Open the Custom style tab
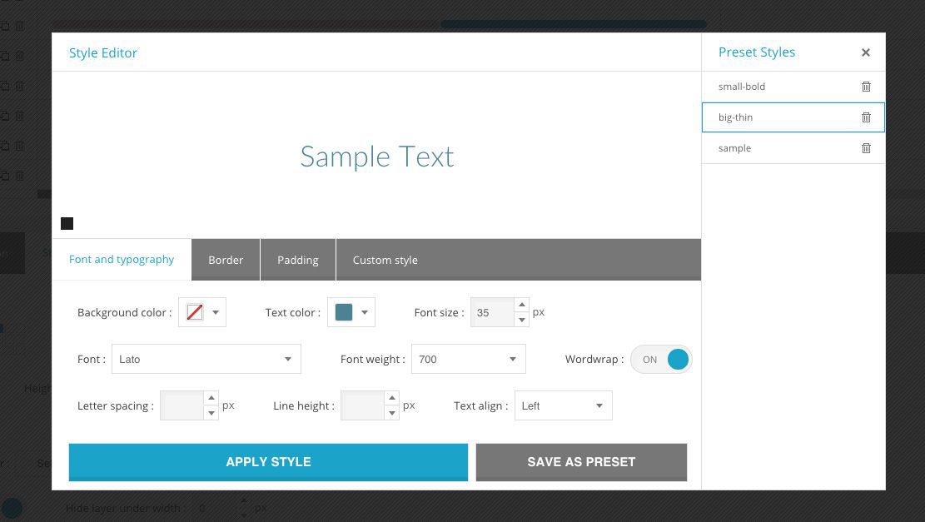925x522 pixels. [x=385, y=260]
